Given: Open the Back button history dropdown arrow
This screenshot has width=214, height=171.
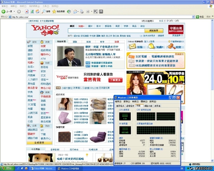Looking at the screenshot, I should click(14, 11).
